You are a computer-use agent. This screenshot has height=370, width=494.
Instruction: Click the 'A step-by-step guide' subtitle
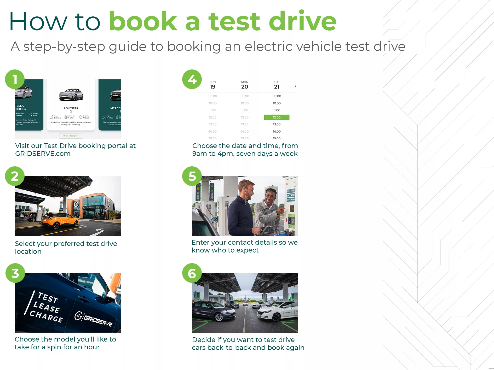(x=208, y=47)
